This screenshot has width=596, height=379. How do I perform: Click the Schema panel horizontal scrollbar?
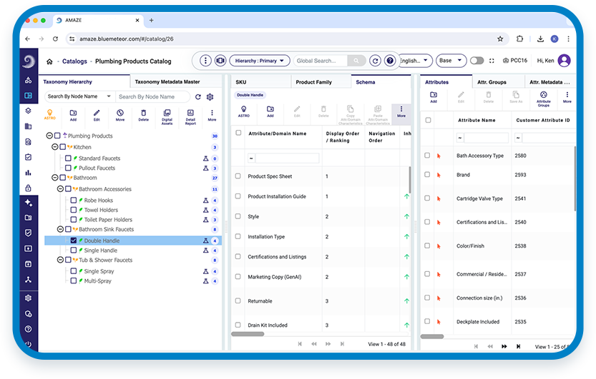tap(248, 334)
